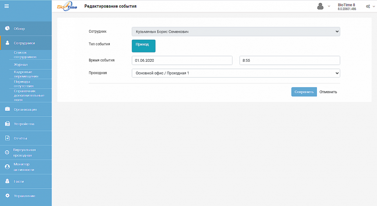Image resolution: width=377 pixels, height=206 pixels.
Task: Focus the event date field 01.06.2020
Action: (x=182, y=61)
